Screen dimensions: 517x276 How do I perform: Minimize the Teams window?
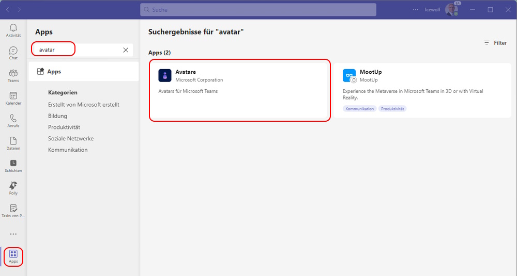click(x=473, y=9)
